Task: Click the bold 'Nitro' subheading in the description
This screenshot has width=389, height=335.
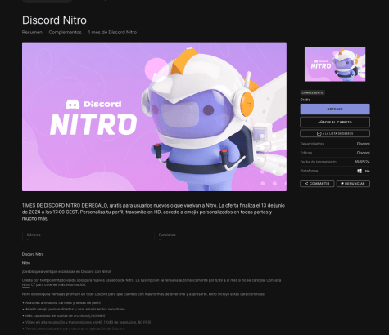Action: coord(26,263)
